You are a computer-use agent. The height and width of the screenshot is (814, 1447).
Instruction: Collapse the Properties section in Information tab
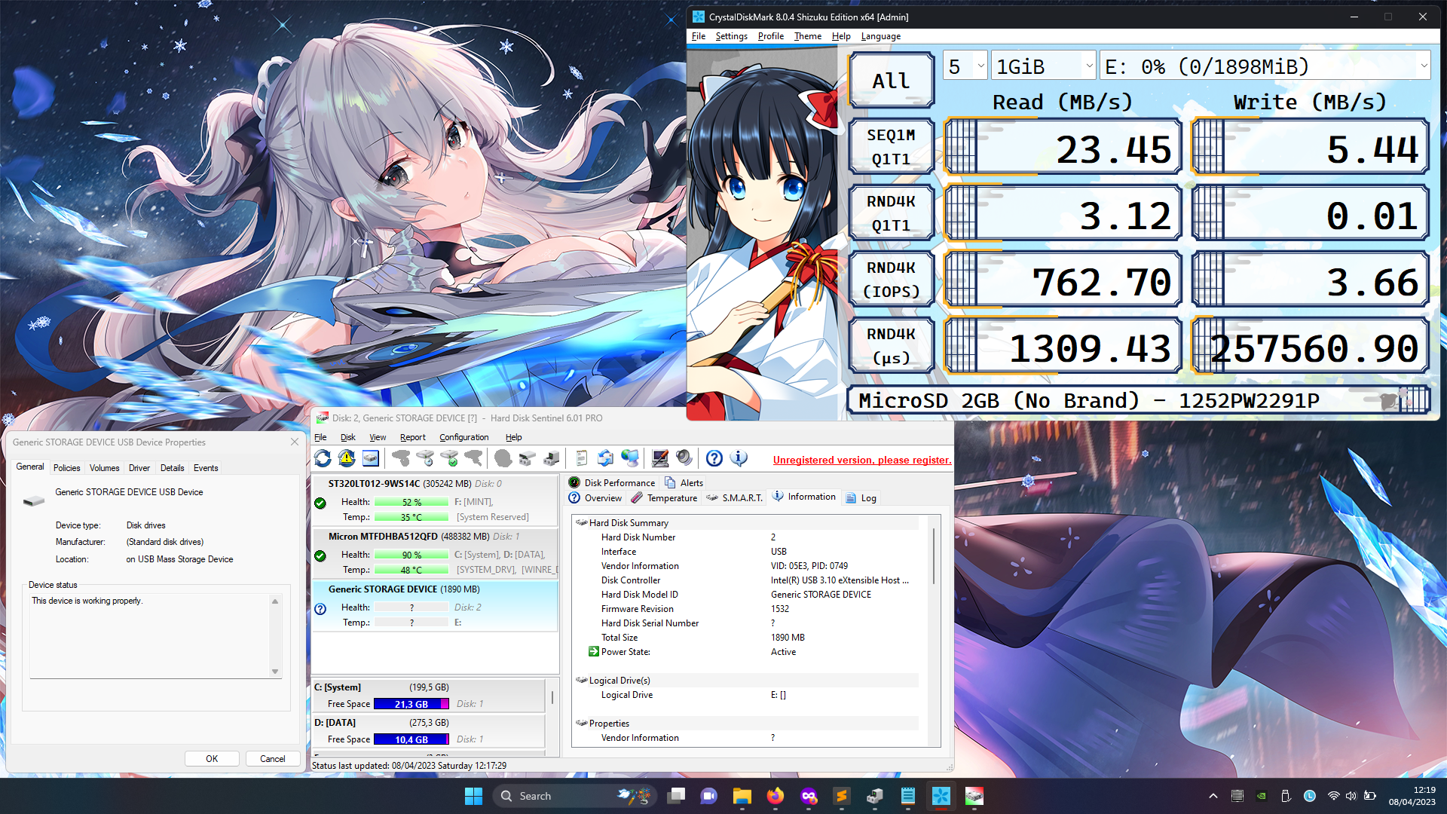pyautogui.click(x=581, y=724)
